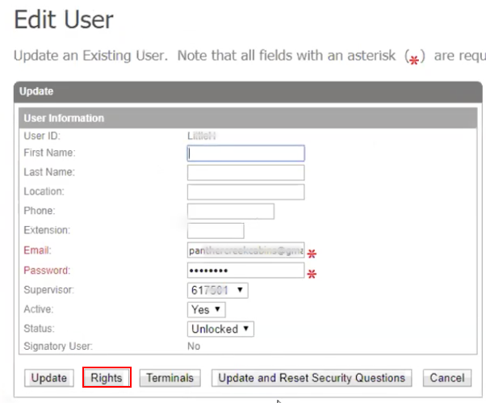Click the Last Name input box
This screenshot has width=486, height=403.
pos(245,173)
